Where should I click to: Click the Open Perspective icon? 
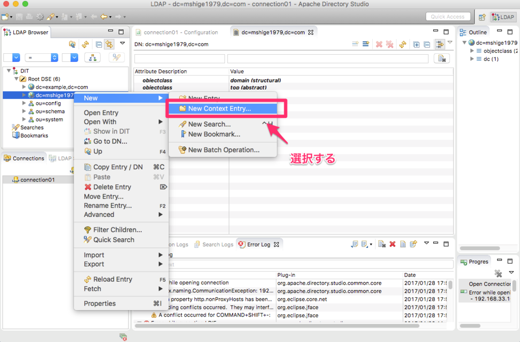click(x=482, y=17)
